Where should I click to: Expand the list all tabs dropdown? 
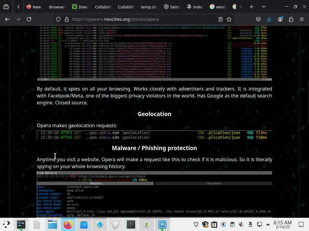click(x=264, y=7)
